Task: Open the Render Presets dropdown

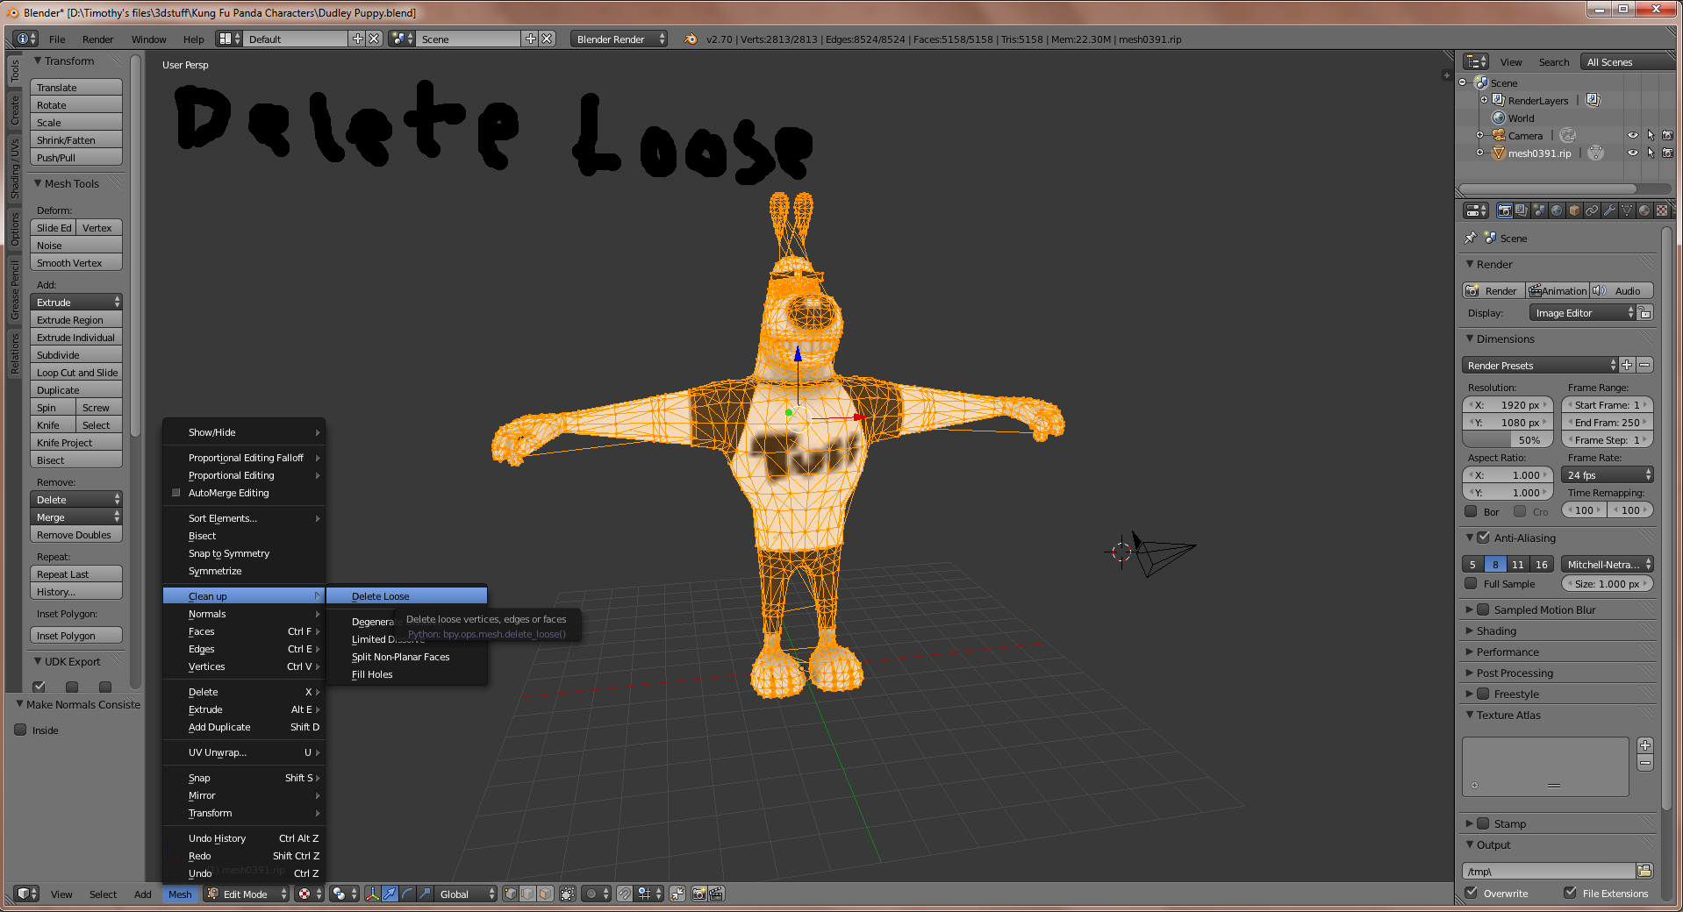Action: (1540, 365)
